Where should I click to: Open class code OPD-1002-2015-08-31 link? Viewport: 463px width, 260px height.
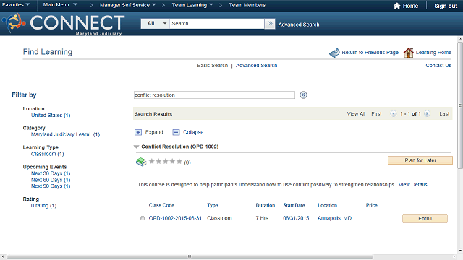pyautogui.click(x=175, y=218)
